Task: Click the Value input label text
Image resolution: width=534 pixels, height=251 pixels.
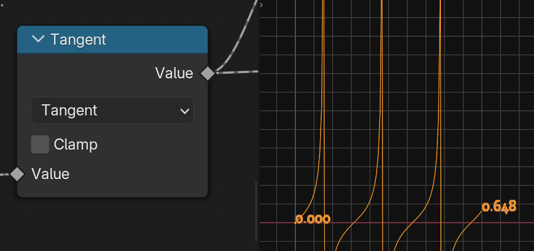Action: (x=51, y=174)
